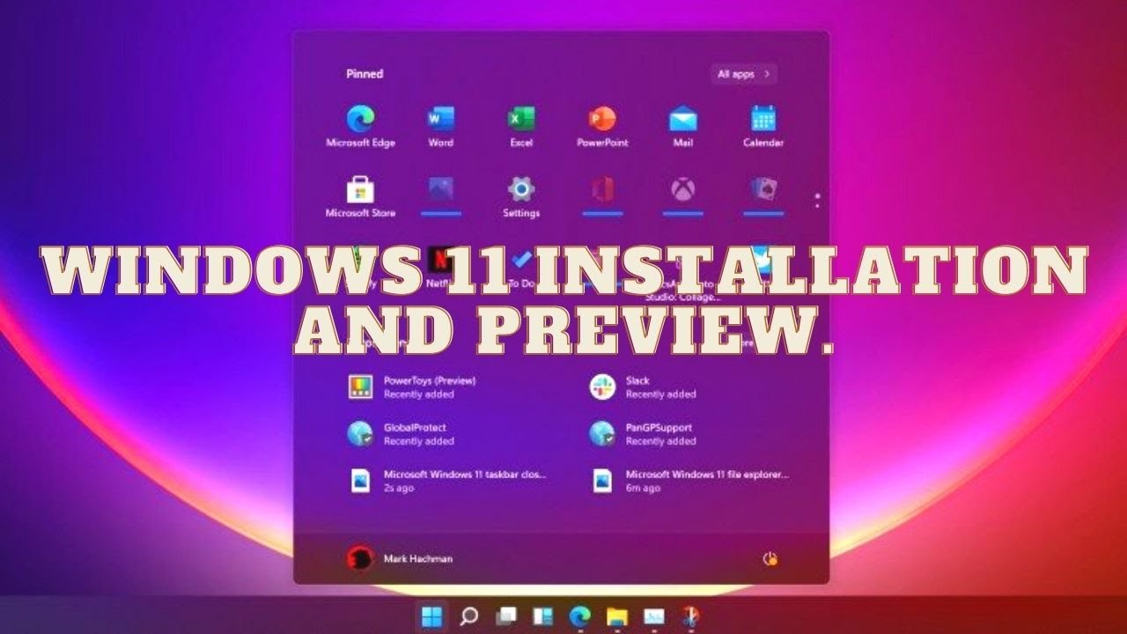Switch pinned page using the dots indicator
The width and height of the screenshot is (1127, 634).
[817, 201]
